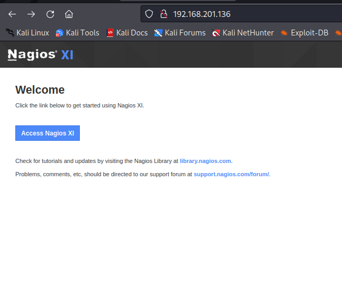
Task: Click the Welcome heading text
Action: point(40,89)
